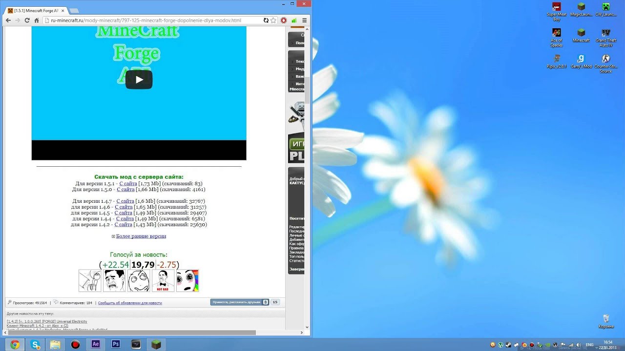Screen dimensions: 625x351
Task: Vote with the thinking rage face
Action: 139,280
